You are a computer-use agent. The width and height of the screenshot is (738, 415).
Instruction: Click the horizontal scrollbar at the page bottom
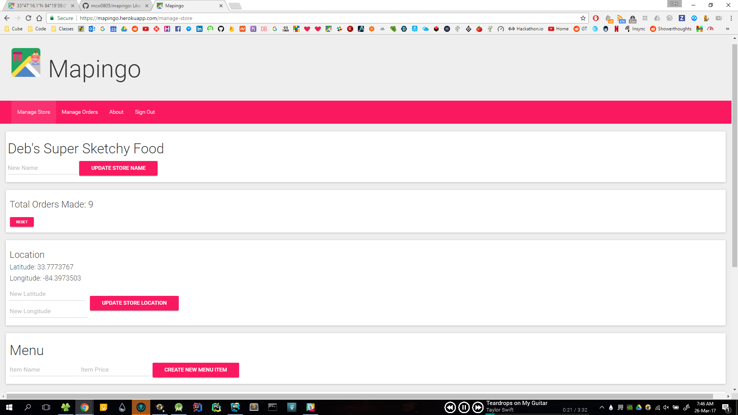[359, 396]
